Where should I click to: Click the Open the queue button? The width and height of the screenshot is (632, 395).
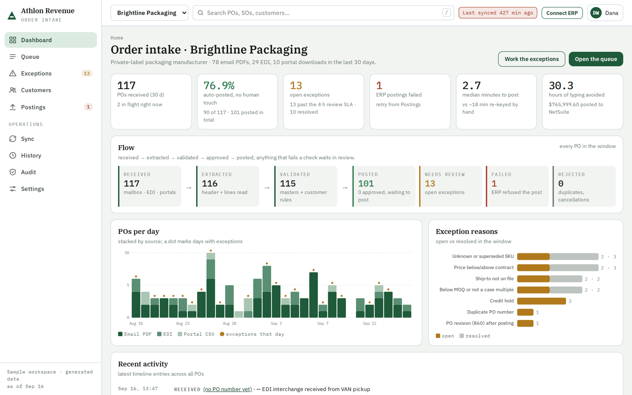596,59
